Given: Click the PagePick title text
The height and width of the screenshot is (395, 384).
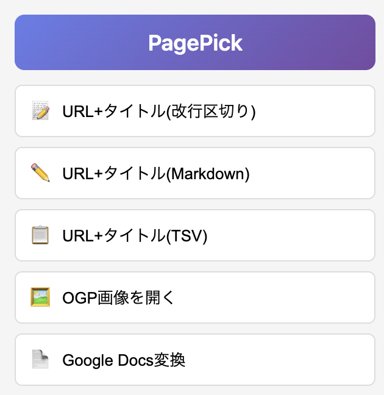Looking at the screenshot, I should 195,43.
